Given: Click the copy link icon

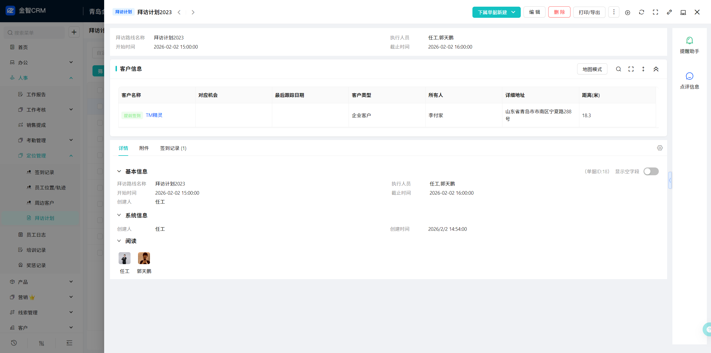Looking at the screenshot, I should point(669,12).
